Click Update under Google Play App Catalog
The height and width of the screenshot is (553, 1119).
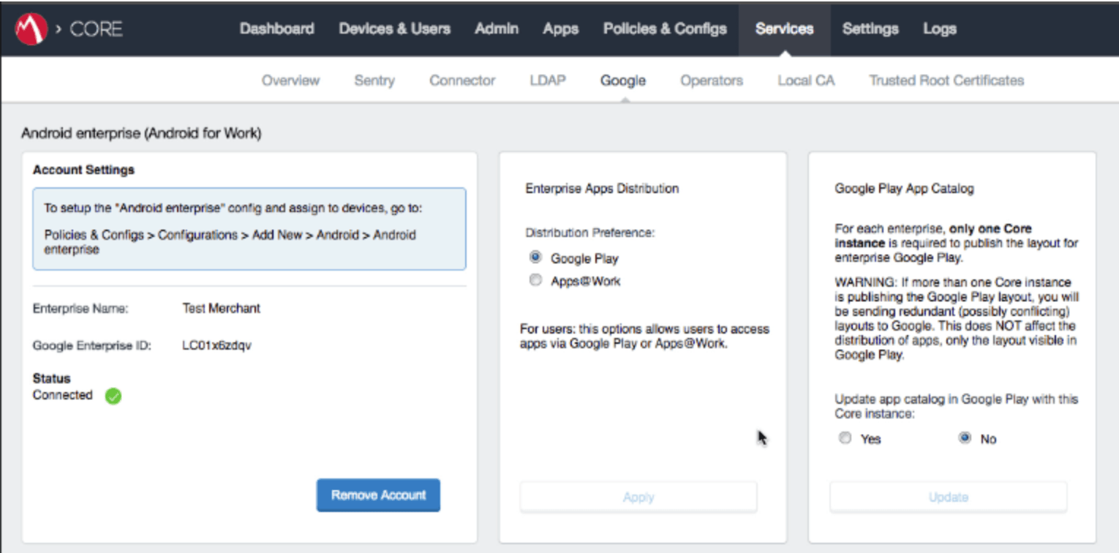coord(949,497)
